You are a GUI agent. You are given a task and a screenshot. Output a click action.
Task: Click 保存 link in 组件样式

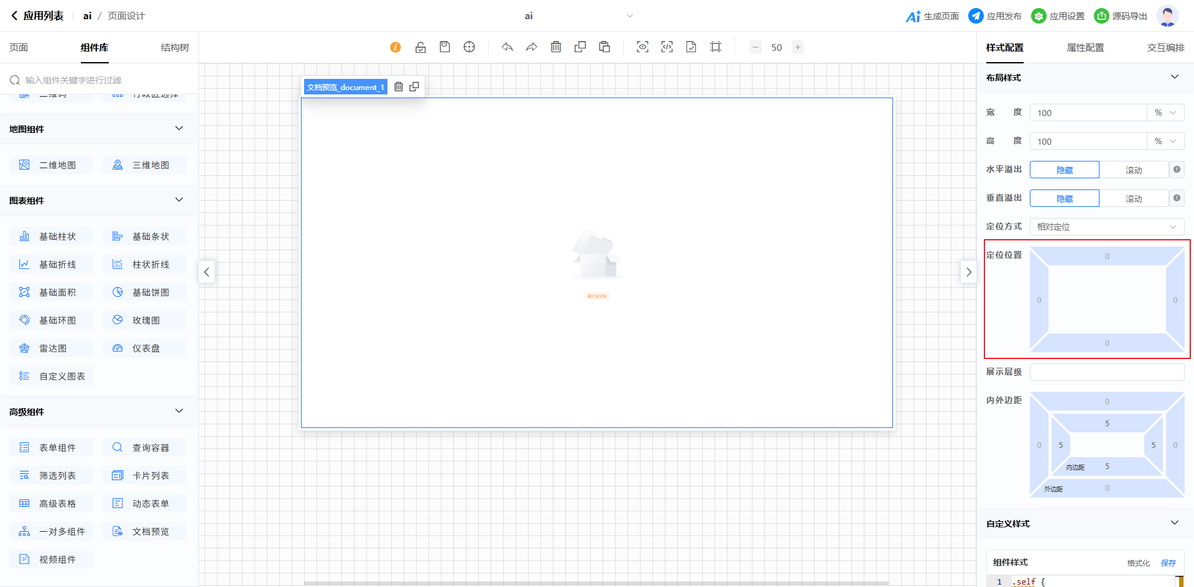click(x=1168, y=563)
